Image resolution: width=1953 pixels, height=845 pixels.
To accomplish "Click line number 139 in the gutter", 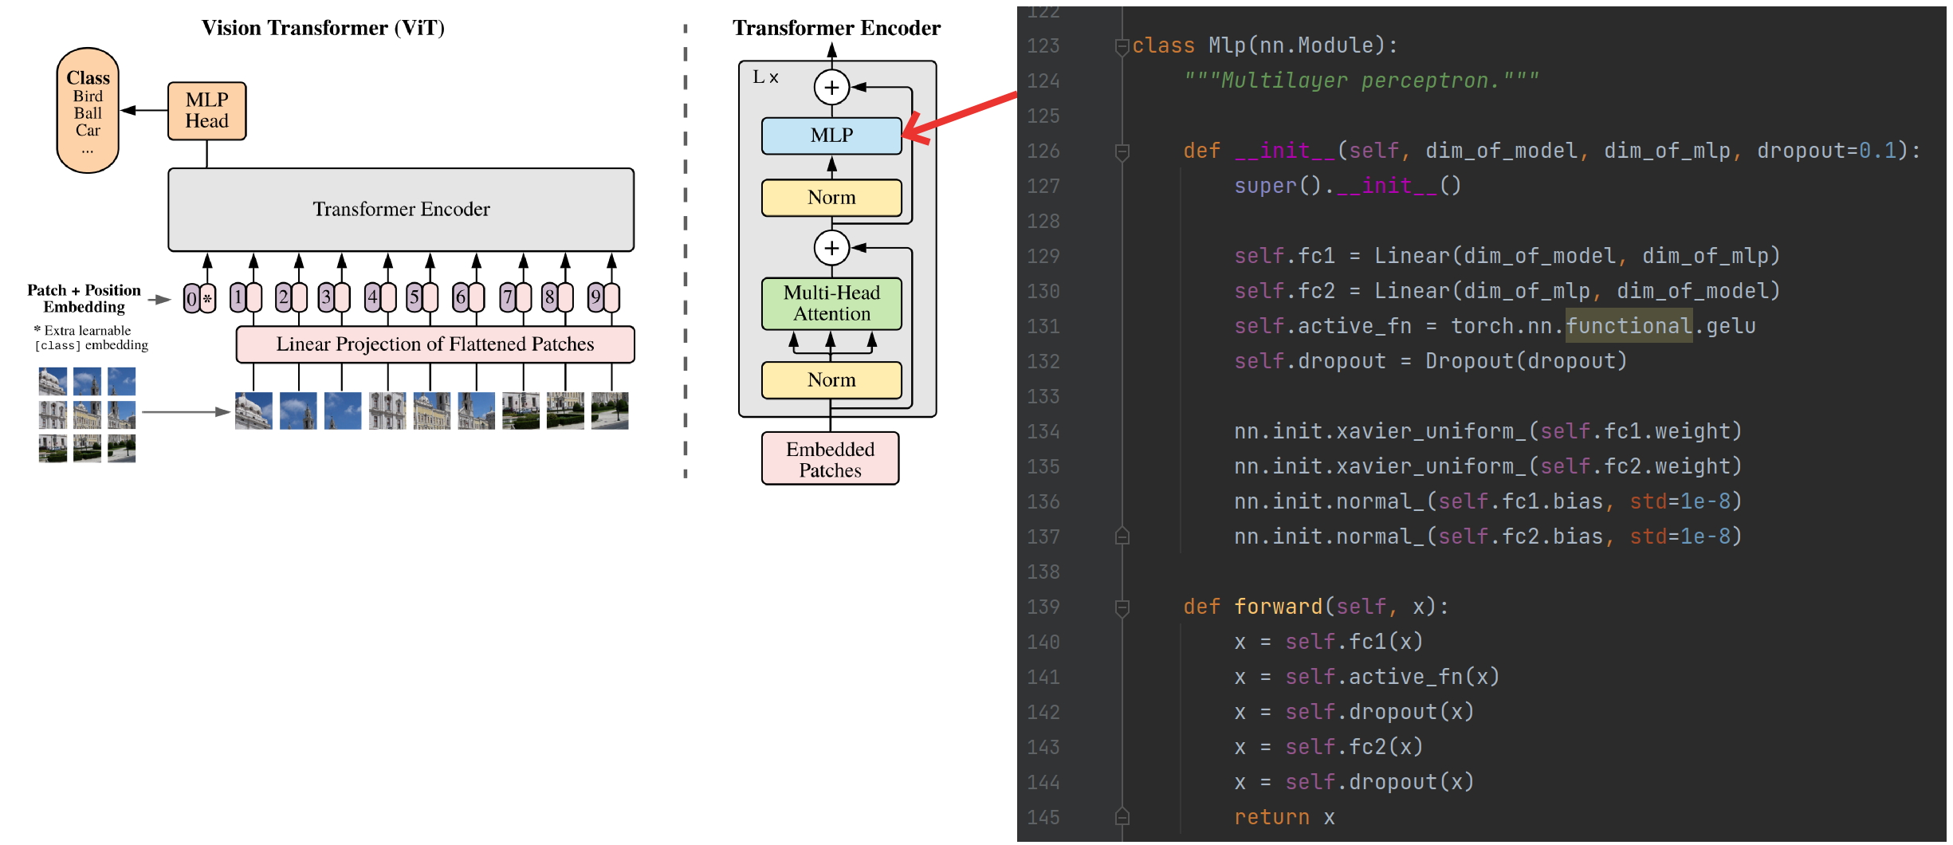I will point(1043,607).
